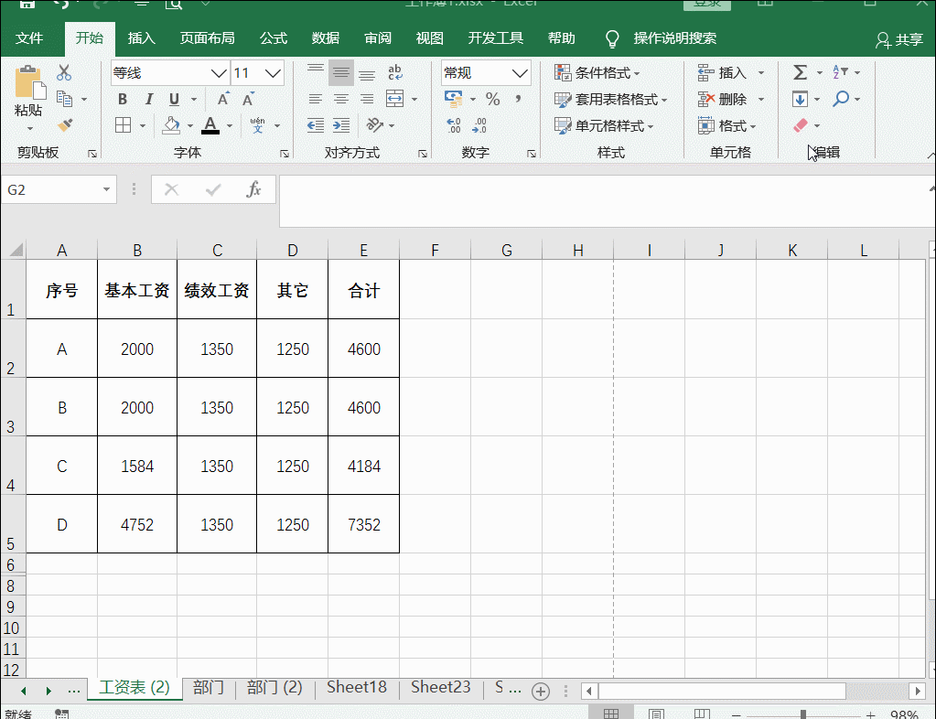Open the number format dropdown

tap(520, 73)
